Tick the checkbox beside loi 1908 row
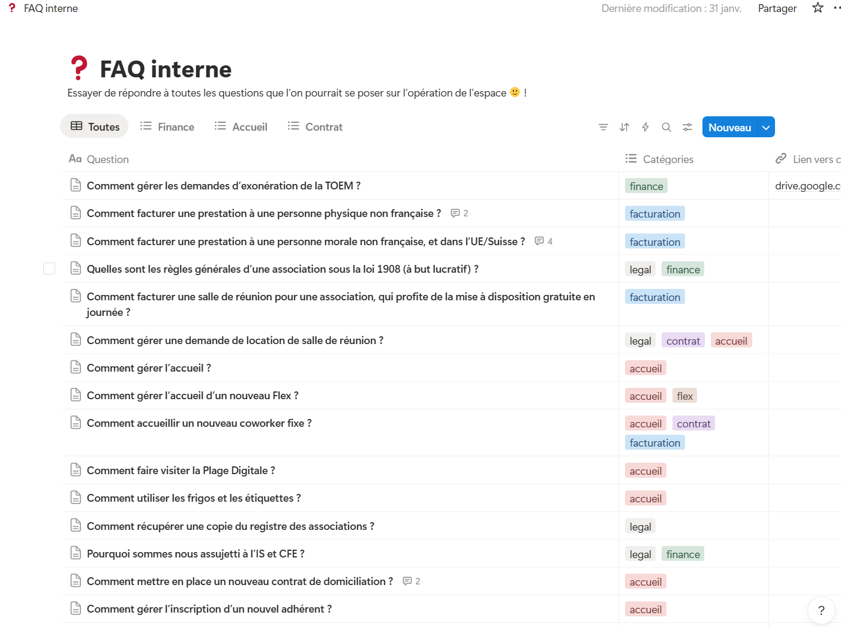The width and height of the screenshot is (841, 627). (49, 269)
